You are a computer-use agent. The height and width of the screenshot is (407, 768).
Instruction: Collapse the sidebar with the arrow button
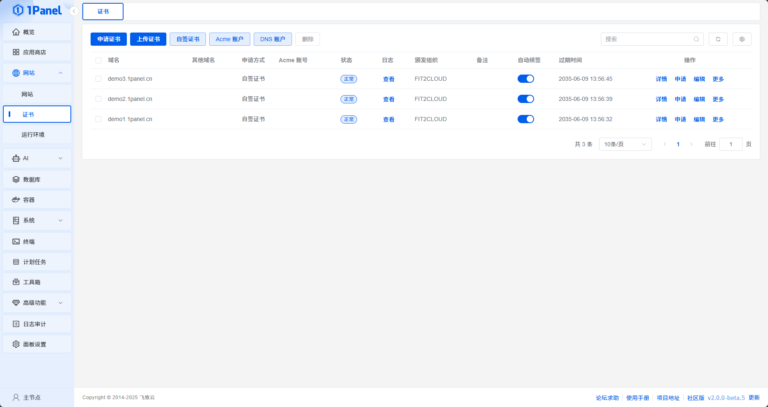point(74,11)
